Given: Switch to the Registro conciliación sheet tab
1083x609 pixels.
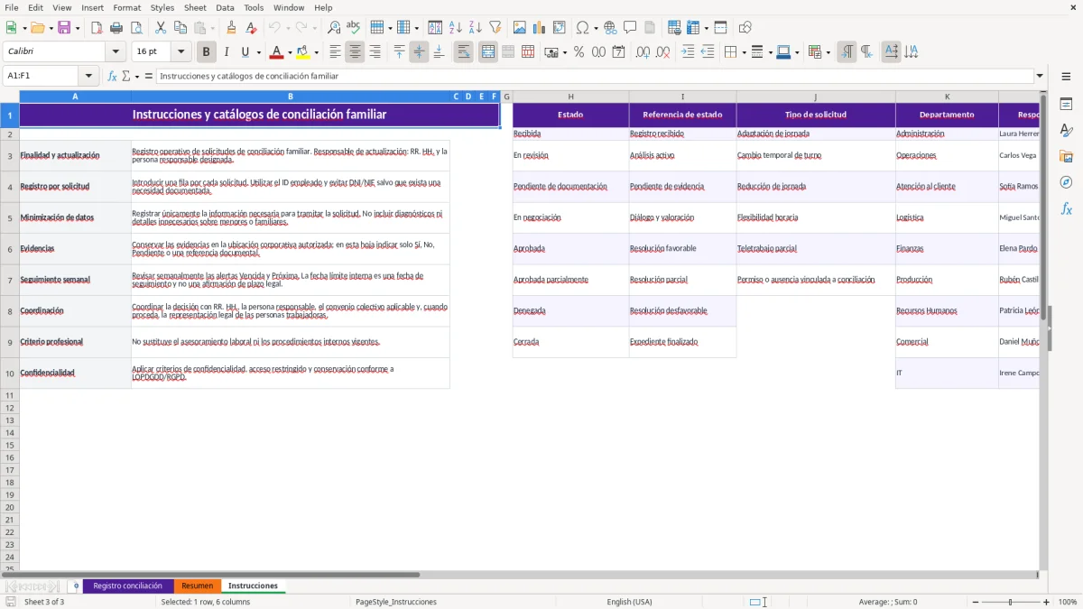Looking at the screenshot, I should [127, 586].
